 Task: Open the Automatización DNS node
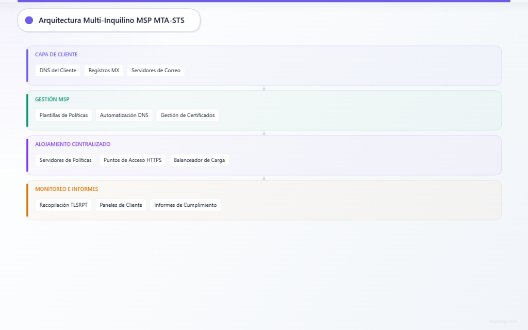click(x=124, y=115)
